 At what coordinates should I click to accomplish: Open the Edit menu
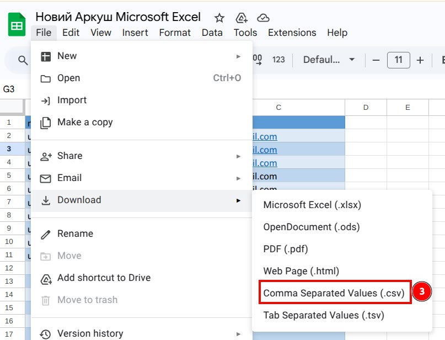pos(71,33)
